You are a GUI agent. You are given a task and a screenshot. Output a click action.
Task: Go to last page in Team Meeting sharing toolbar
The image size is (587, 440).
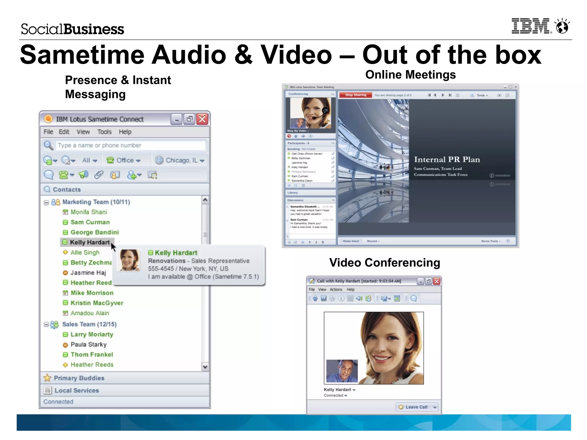[x=450, y=95]
